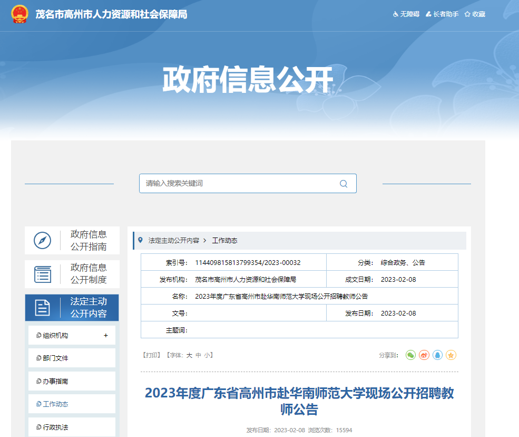
Task: Click the national emblem logo
Action: click(20, 14)
